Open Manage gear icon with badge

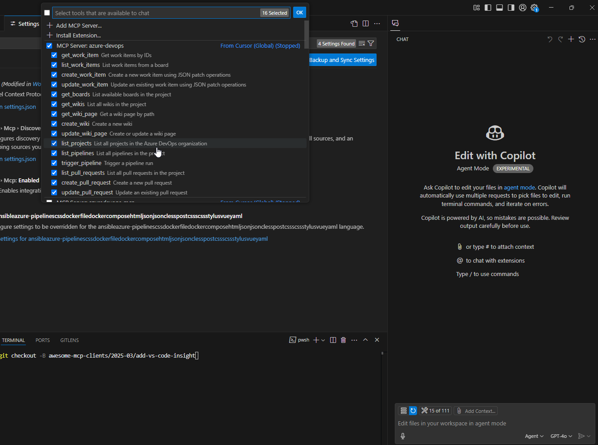pos(535,8)
